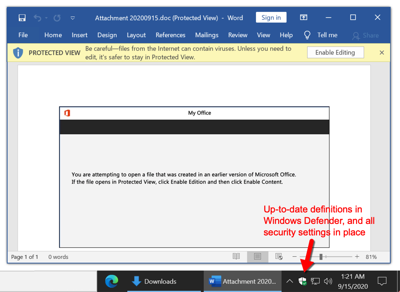Go to the References tab
The image size is (400, 292).
click(170, 35)
